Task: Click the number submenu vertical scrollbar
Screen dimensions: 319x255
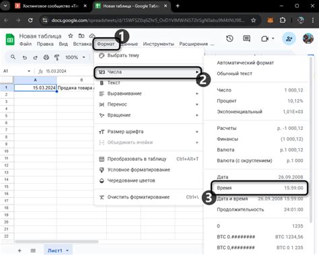Action: (311, 139)
